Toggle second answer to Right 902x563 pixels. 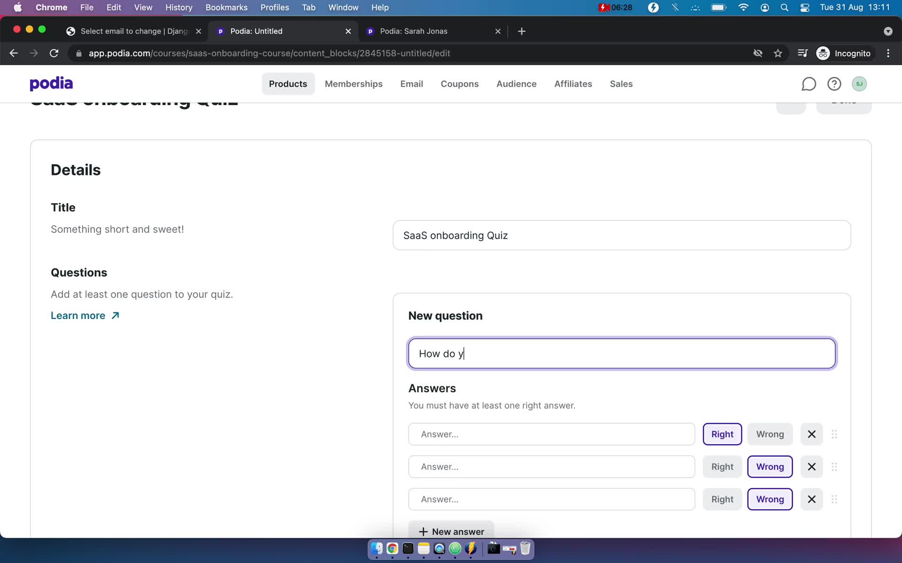723,466
